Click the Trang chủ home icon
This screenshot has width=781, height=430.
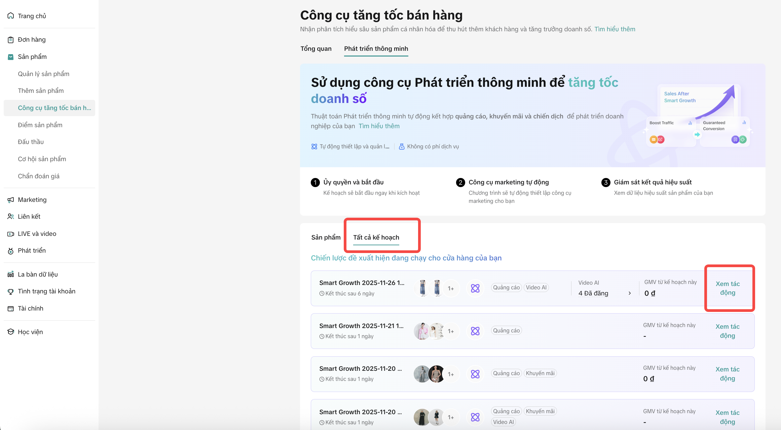point(11,16)
